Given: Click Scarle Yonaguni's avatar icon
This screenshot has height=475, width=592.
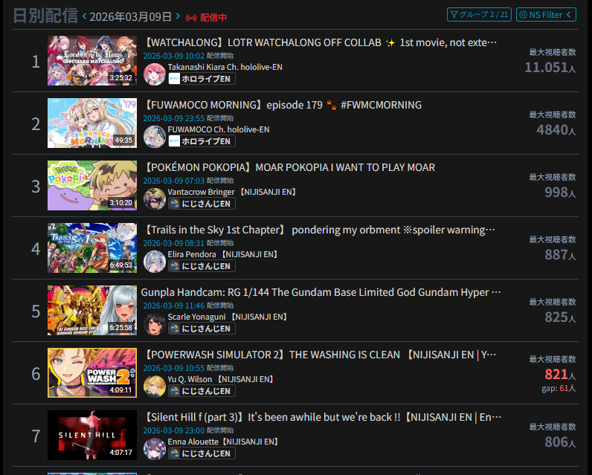Looking at the screenshot, I should click(155, 323).
